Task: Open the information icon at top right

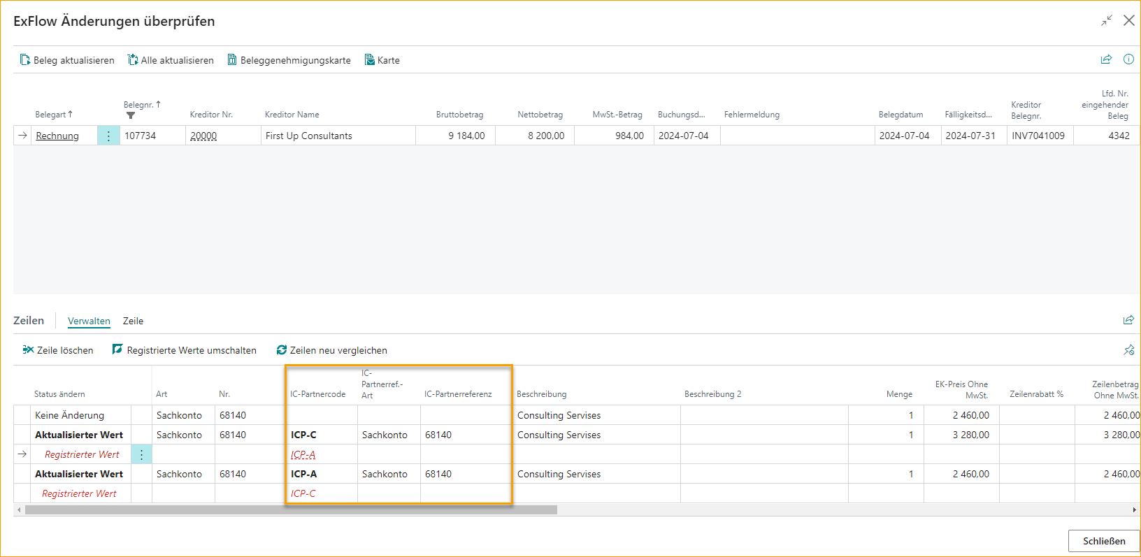Action: [x=1128, y=59]
